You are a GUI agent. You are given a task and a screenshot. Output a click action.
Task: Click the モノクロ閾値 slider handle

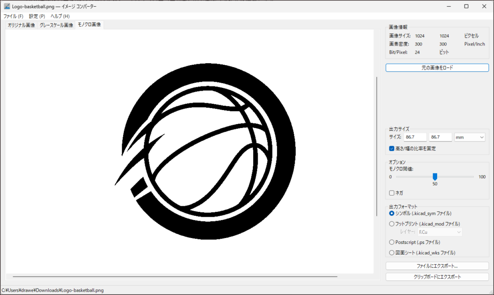coord(435,177)
